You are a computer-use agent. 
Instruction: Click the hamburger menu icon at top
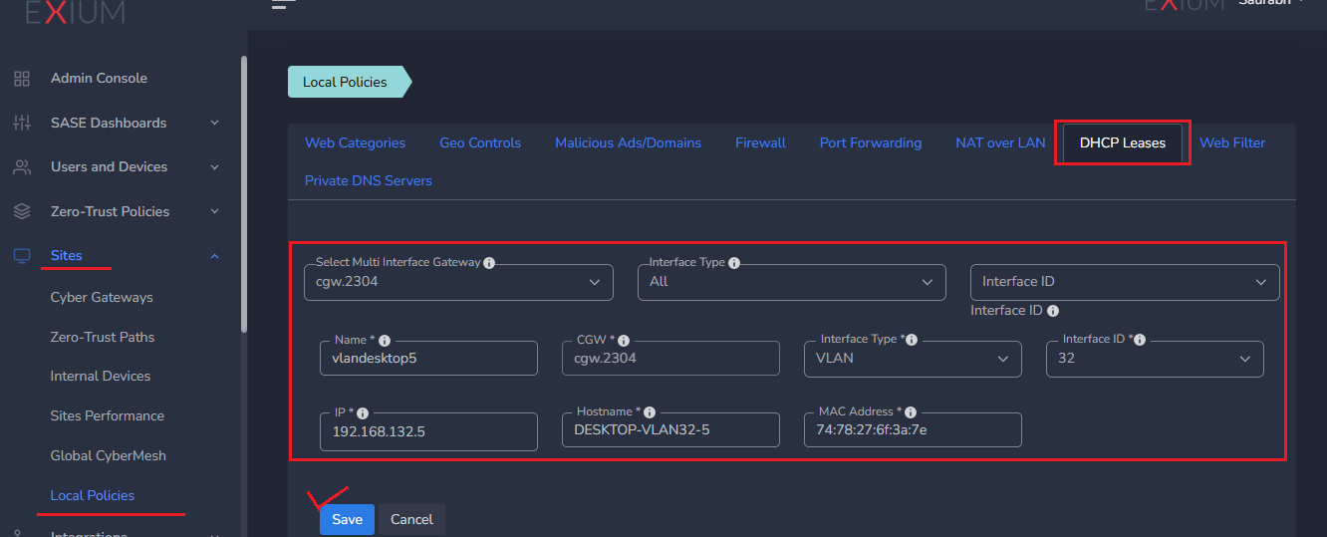pos(283,4)
